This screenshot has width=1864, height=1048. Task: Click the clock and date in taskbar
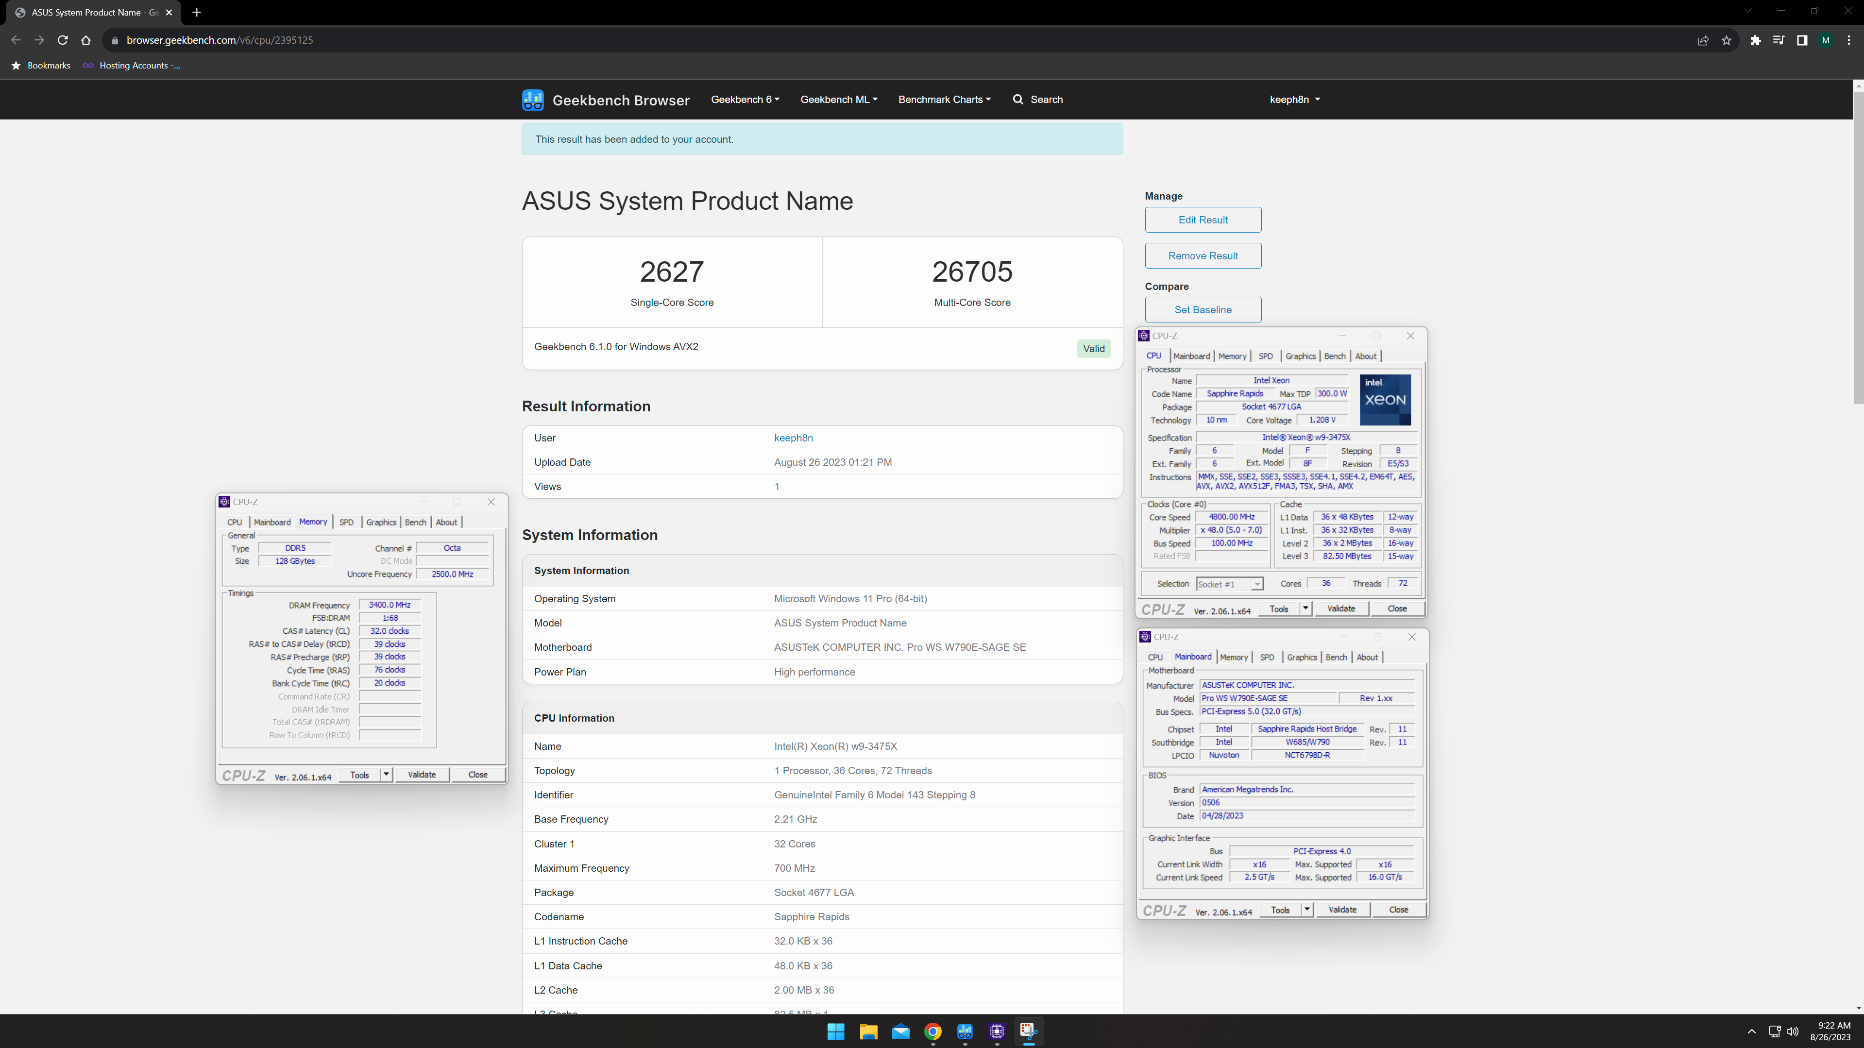(x=1830, y=1031)
